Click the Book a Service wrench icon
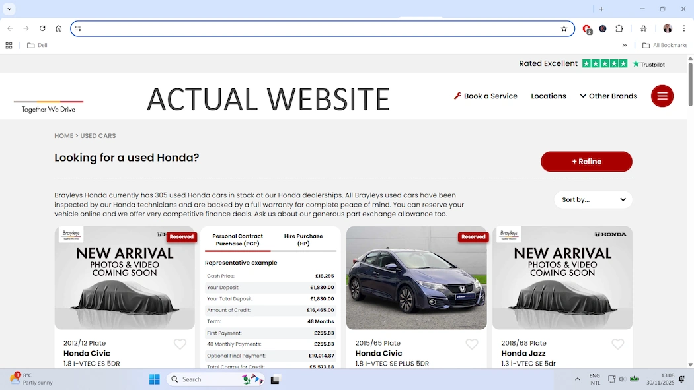The image size is (694, 390). point(457,96)
